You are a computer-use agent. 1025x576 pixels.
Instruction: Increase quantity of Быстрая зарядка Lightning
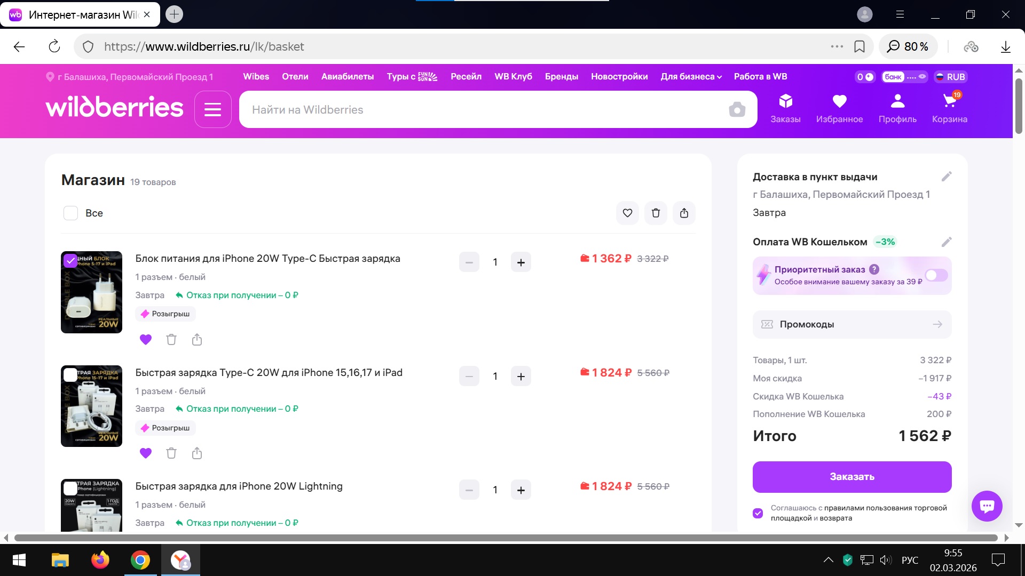click(521, 490)
